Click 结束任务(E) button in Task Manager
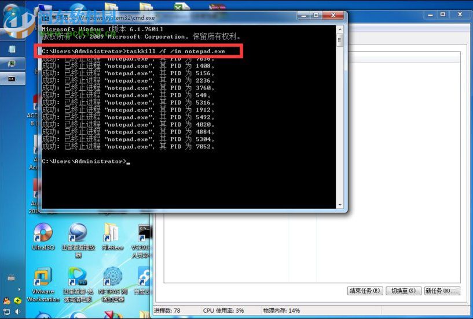This screenshot has height=319, width=473. (365, 291)
